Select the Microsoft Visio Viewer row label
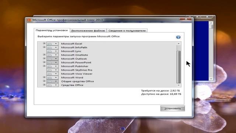Image resolution: width=236 pixels, height=133 pixels. click(77, 74)
